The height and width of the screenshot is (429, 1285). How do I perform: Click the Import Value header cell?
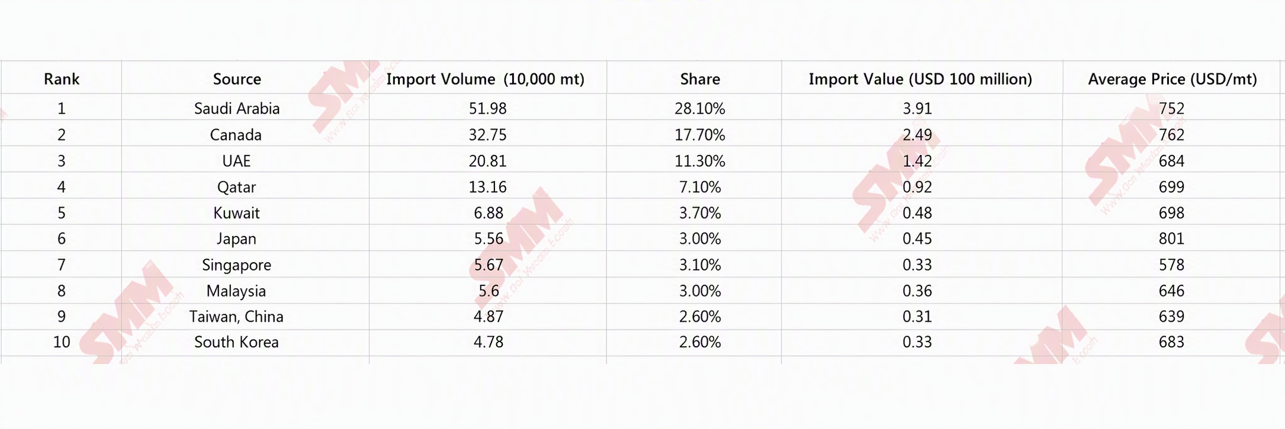(x=920, y=79)
